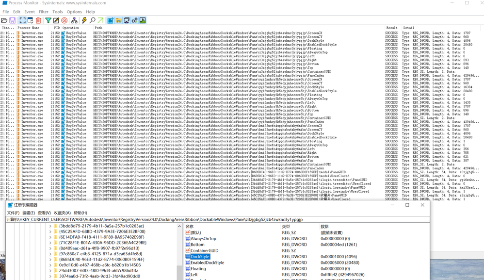Viewport: 484px width, 280px height.
Task: Click the Highlight (pencil) toolbar icon
Action: click(56, 21)
